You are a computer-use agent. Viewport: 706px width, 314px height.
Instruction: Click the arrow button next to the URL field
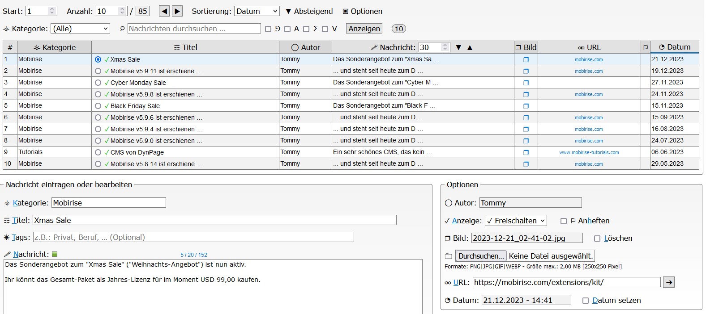(x=668, y=282)
